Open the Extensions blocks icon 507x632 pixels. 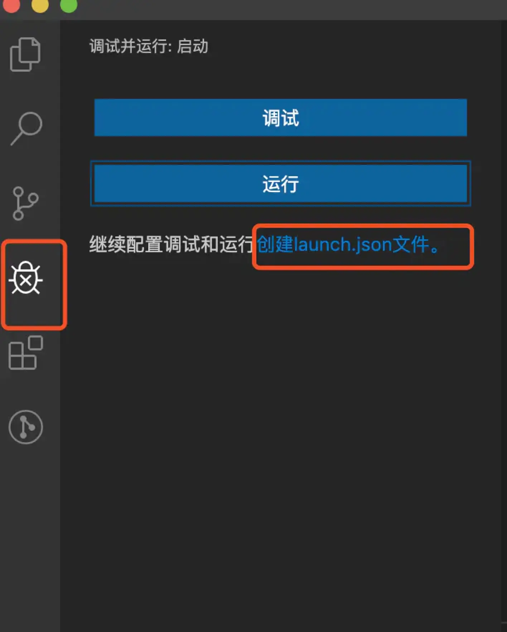tap(26, 353)
